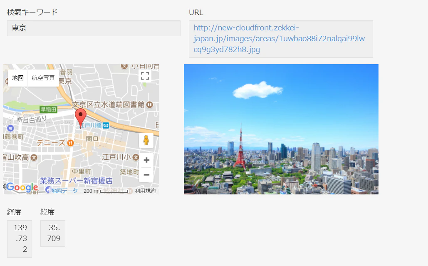Click the 富山吹高 school icon
Screen dimensions: 428x266
[34, 158]
